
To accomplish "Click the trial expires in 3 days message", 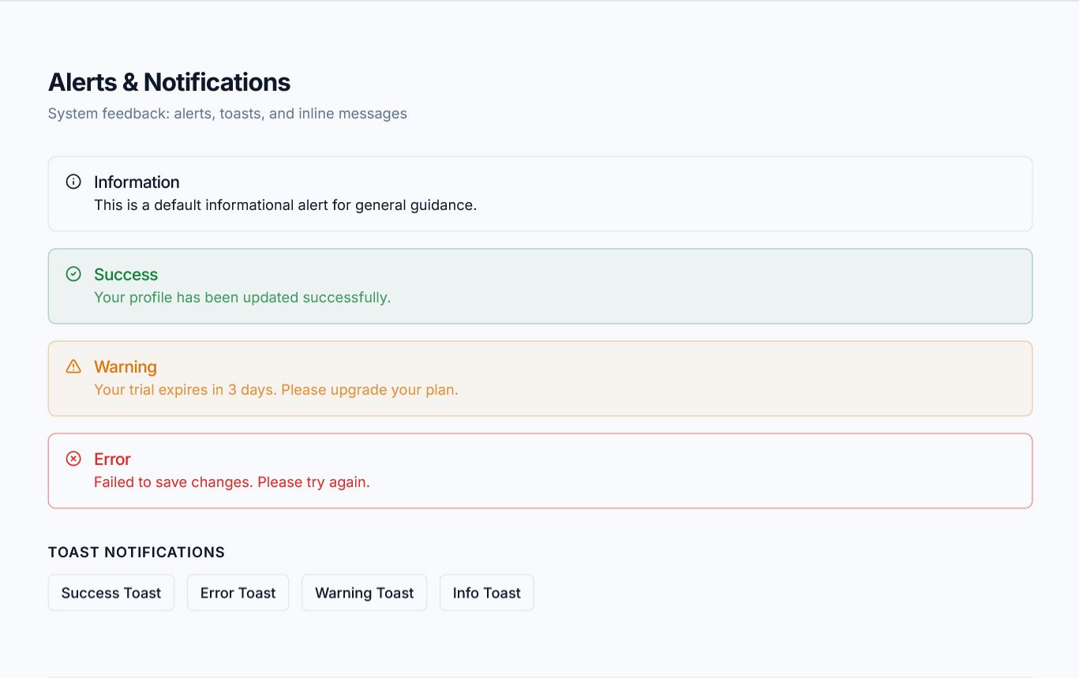I will (275, 390).
